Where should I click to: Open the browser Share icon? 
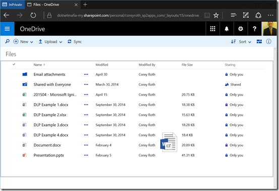point(258,15)
